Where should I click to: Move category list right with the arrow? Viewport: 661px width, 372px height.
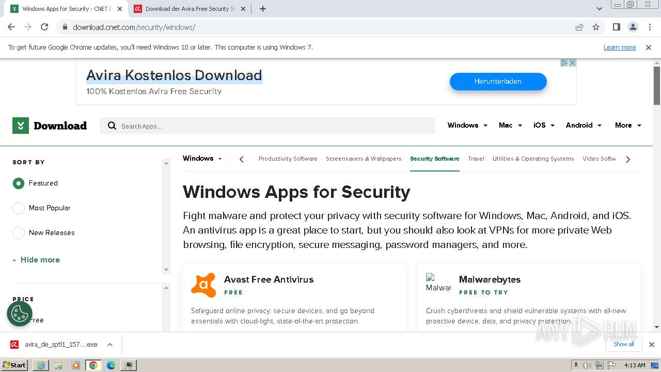coord(628,159)
